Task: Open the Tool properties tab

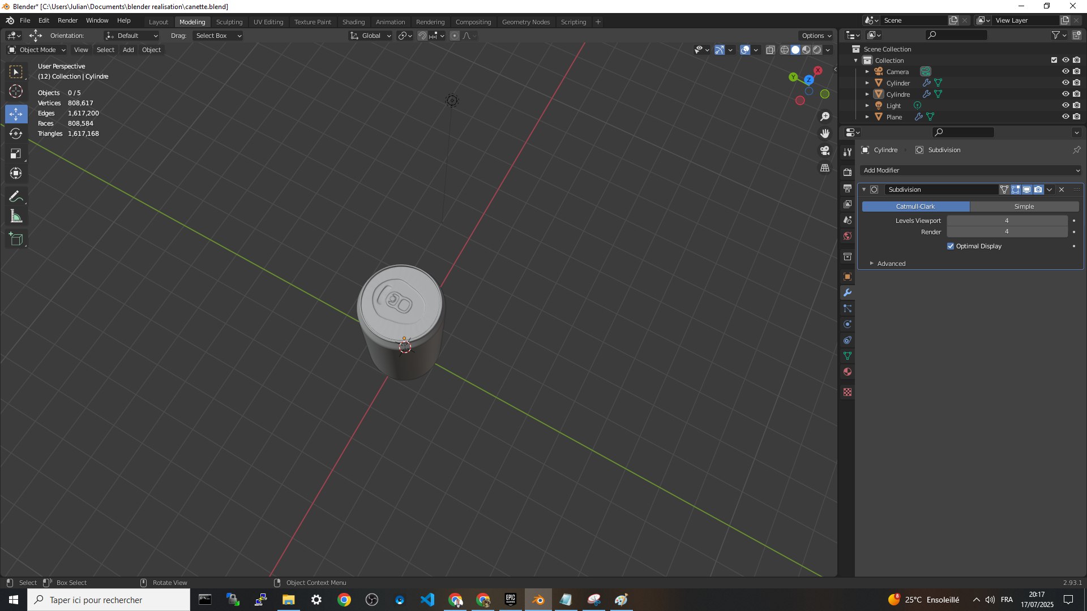Action: click(848, 152)
